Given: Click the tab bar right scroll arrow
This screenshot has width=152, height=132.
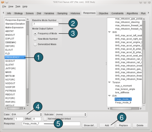Looking at the screenshot, I should tap(148, 13).
